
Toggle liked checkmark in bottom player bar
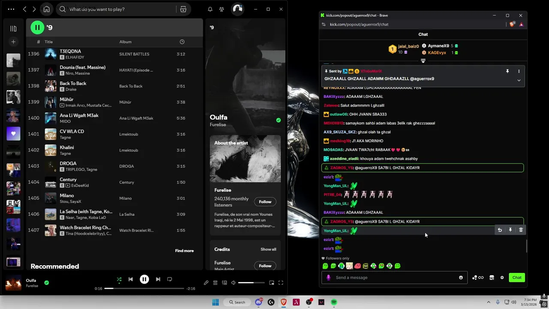pos(46,282)
